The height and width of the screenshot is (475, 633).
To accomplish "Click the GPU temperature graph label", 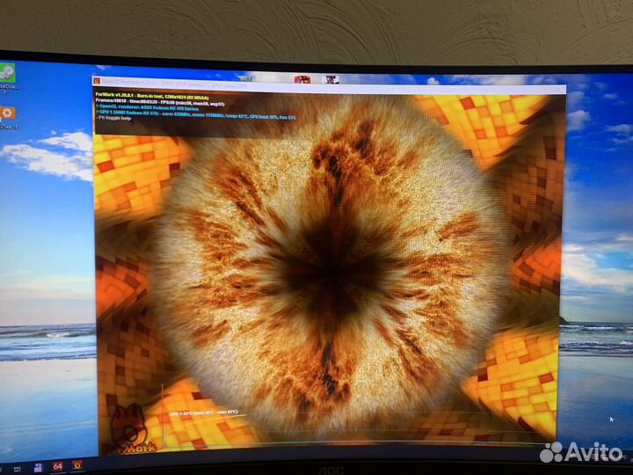I will click(204, 413).
